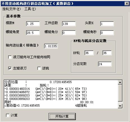The image size is (130, 122).
Task: Click the 螺旋角秒 input field
Action: coord(107,33)
